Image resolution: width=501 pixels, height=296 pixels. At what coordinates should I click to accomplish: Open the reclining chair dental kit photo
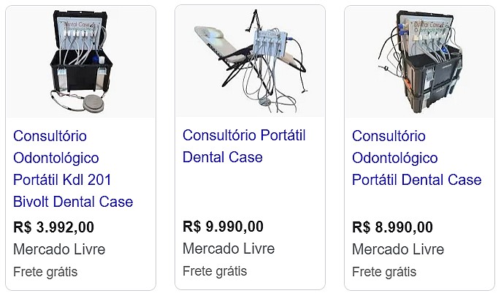(250, 61)
